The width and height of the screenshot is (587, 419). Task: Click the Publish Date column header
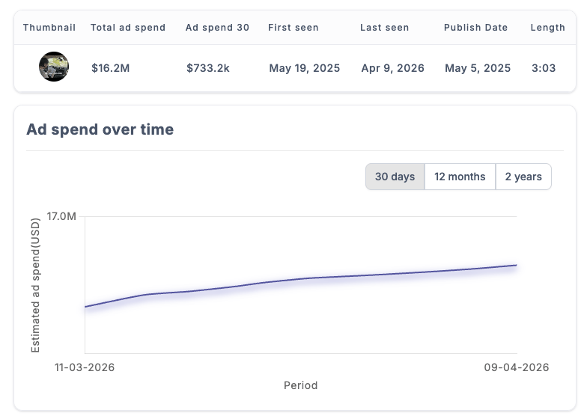(x=475, y=28)
